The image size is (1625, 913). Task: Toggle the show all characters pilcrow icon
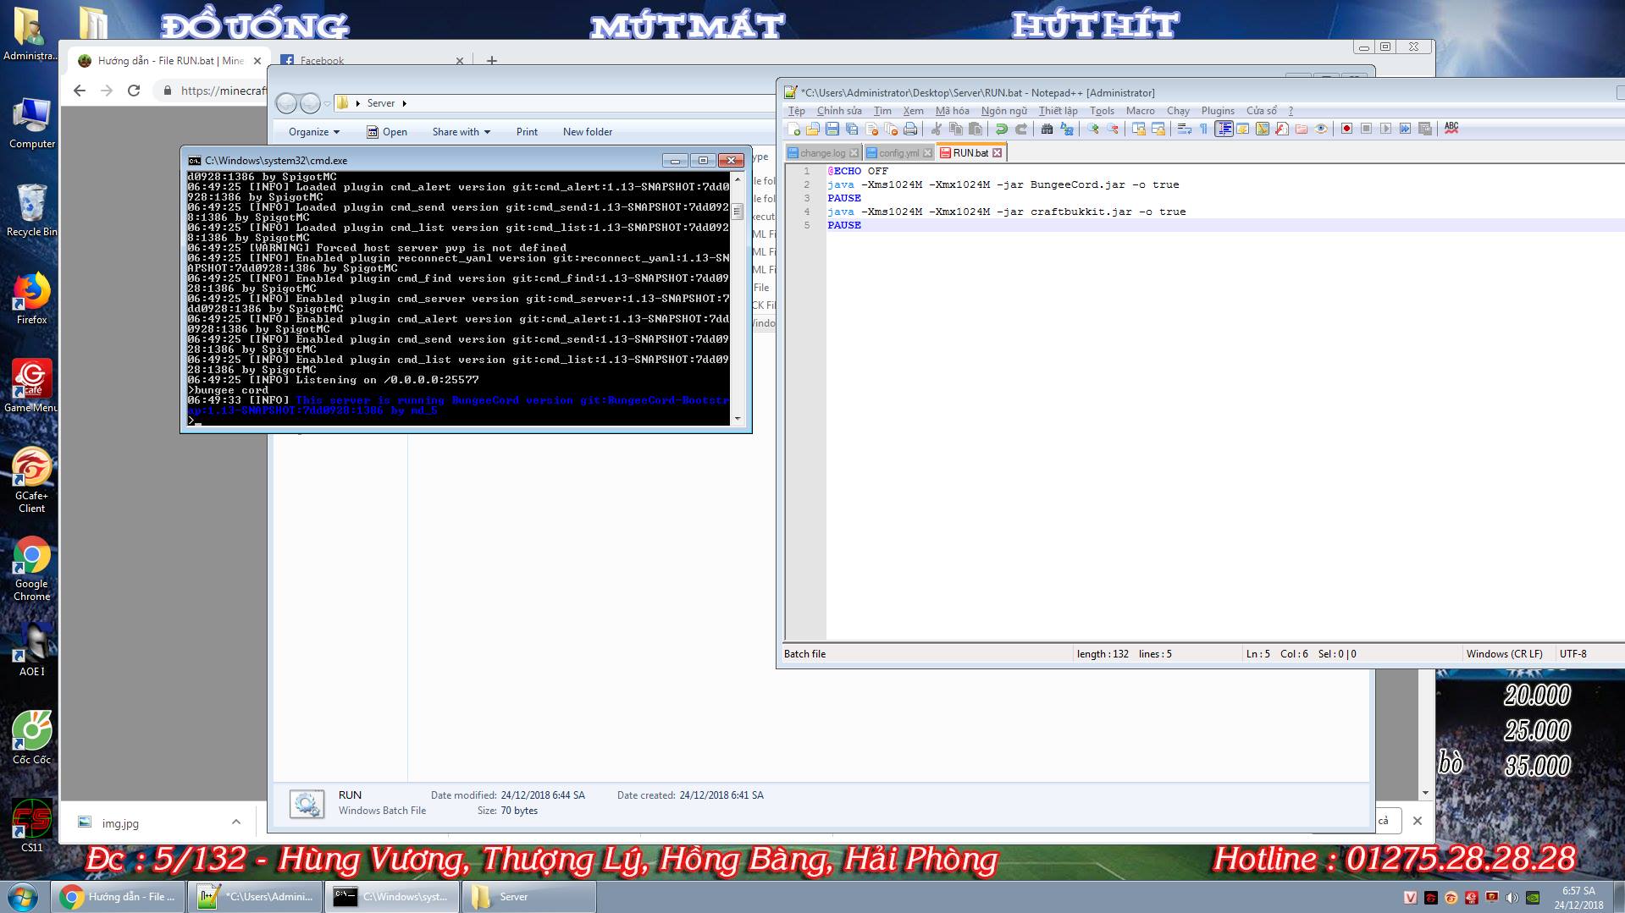click(1203, 129)
